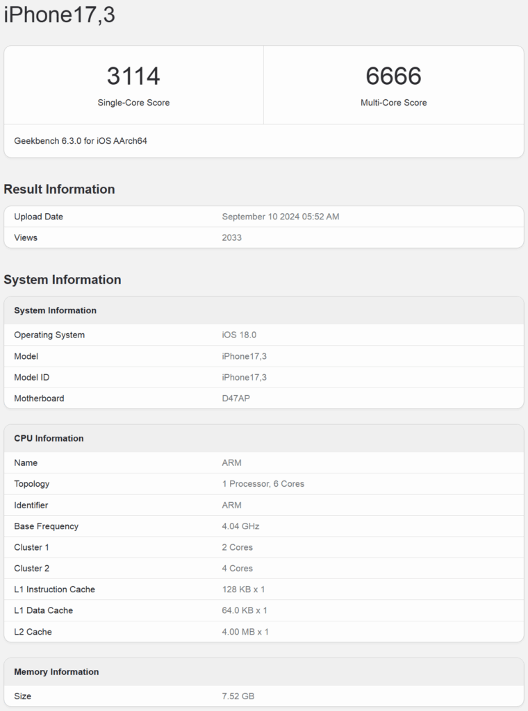Click the Memory Size 7.52 GB value
The width and height of the screenshot is (528, 711).
click(x=238, y=696)
